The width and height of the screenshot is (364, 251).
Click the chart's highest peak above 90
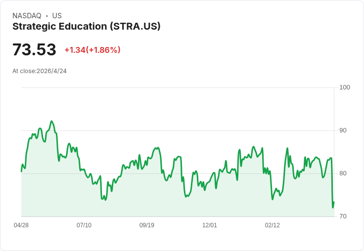tap(51, 121)
